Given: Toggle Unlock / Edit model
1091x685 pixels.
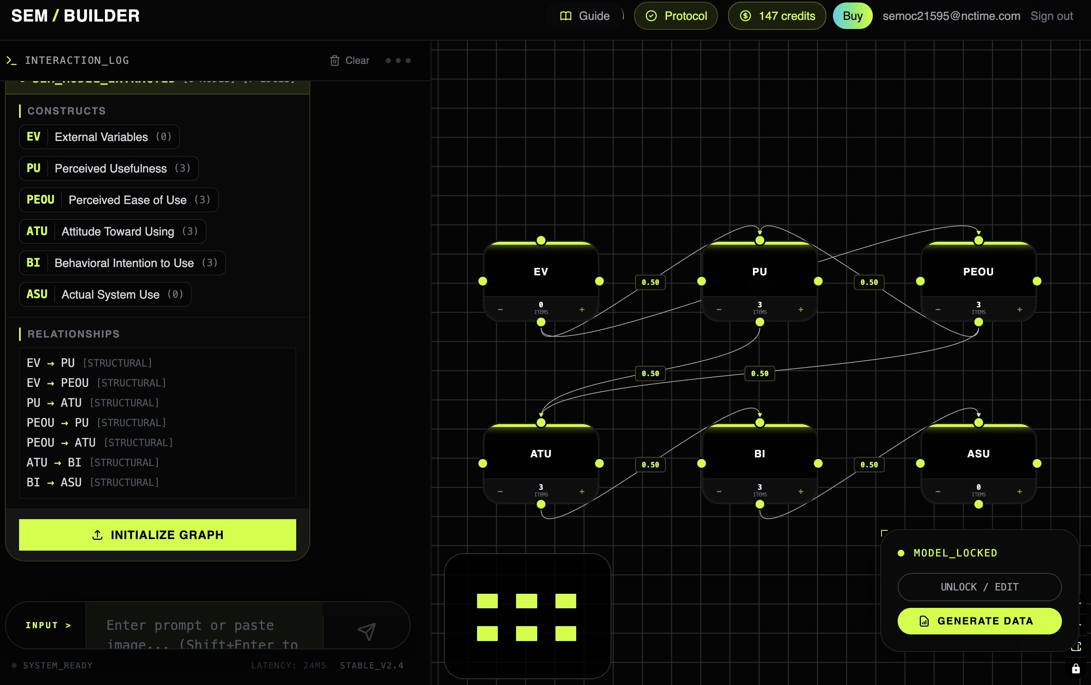Looking at the screenshot, I should (x=979, y=587).
